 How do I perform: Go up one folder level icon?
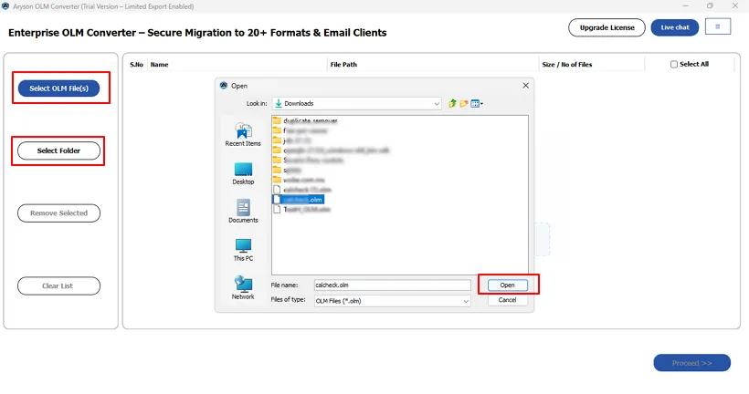click(452, 103)
